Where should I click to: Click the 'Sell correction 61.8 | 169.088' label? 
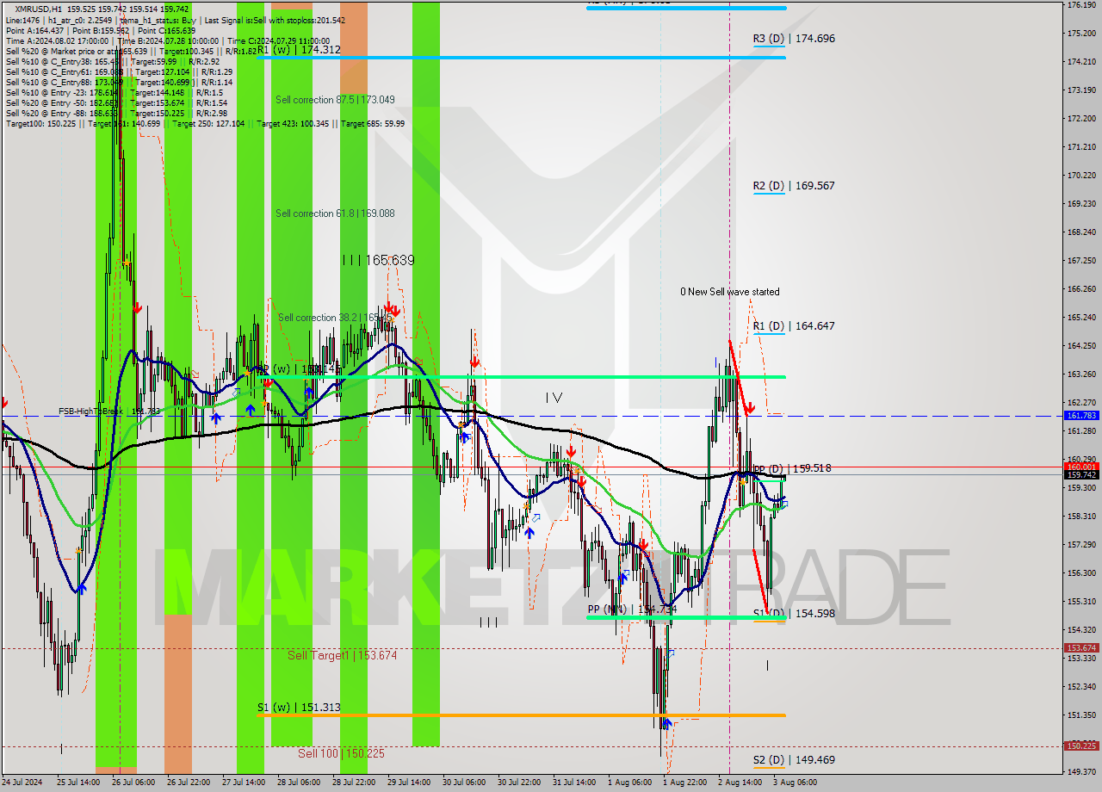pyautogui.click(x=336, y=213)
